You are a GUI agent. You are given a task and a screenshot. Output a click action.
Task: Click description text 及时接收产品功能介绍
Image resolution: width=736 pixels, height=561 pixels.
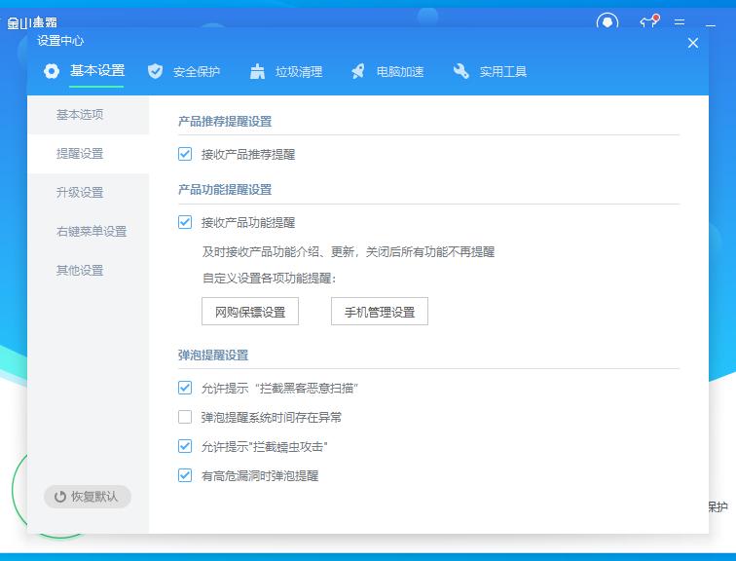(x=349, y=252)
